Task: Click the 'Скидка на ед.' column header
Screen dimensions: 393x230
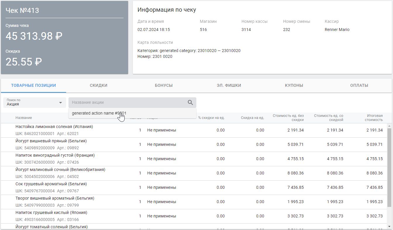Action: coord(253,118)
